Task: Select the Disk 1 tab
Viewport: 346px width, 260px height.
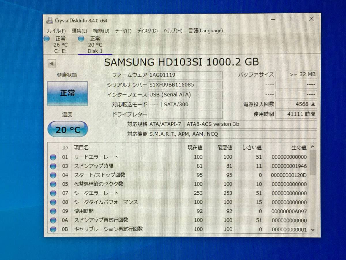Action: click(95, 45)
